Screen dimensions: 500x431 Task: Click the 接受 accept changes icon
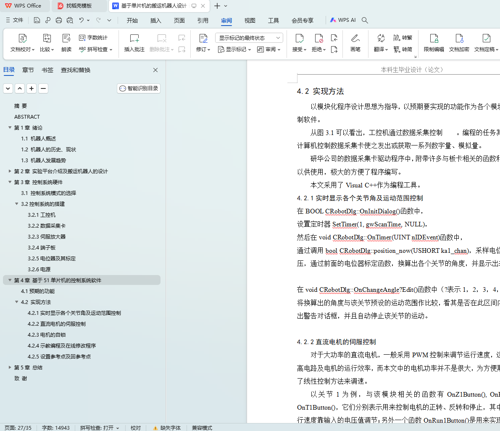click(x=299, y=43)
